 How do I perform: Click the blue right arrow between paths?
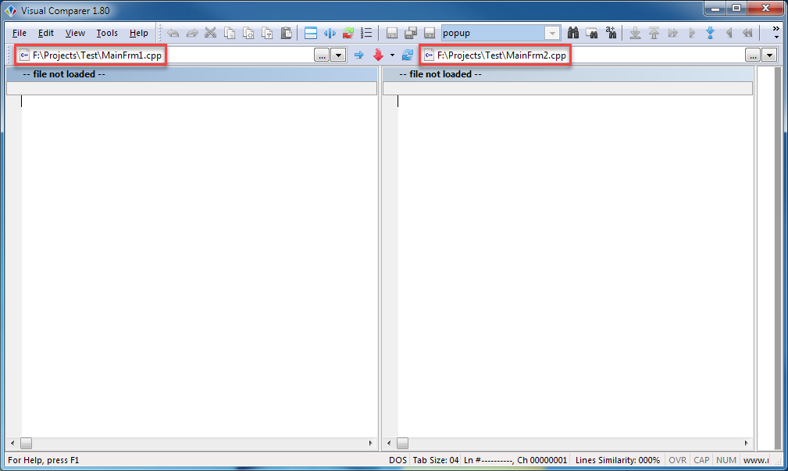pos(359,55)
